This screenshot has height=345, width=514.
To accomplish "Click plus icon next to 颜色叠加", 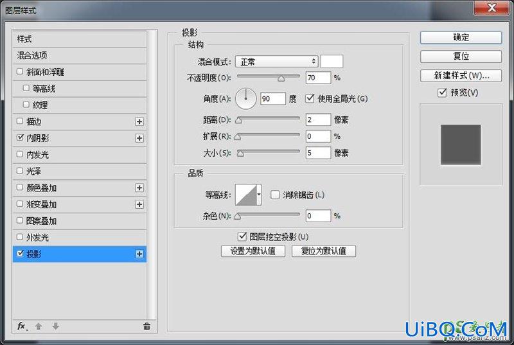I will pos(139,188).
